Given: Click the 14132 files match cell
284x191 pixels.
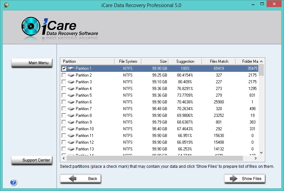Looking at the screenshot, I should [219, 149].
